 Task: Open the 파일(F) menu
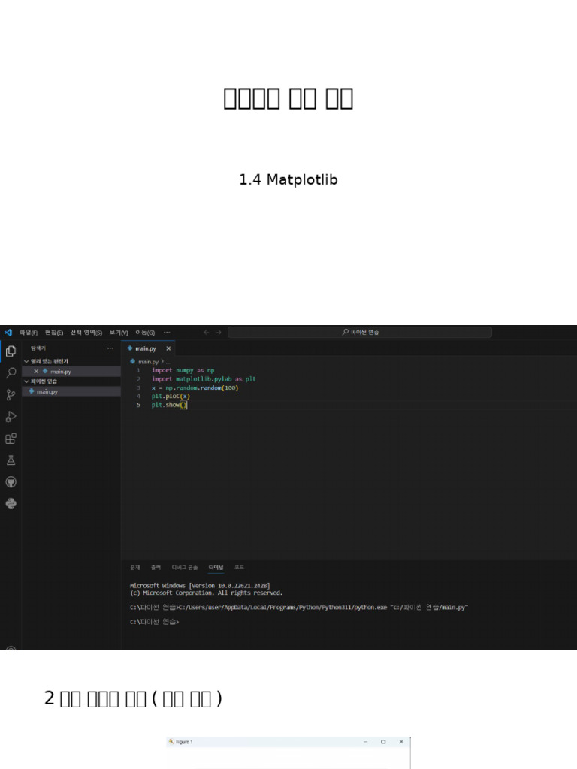pos(29,332)
